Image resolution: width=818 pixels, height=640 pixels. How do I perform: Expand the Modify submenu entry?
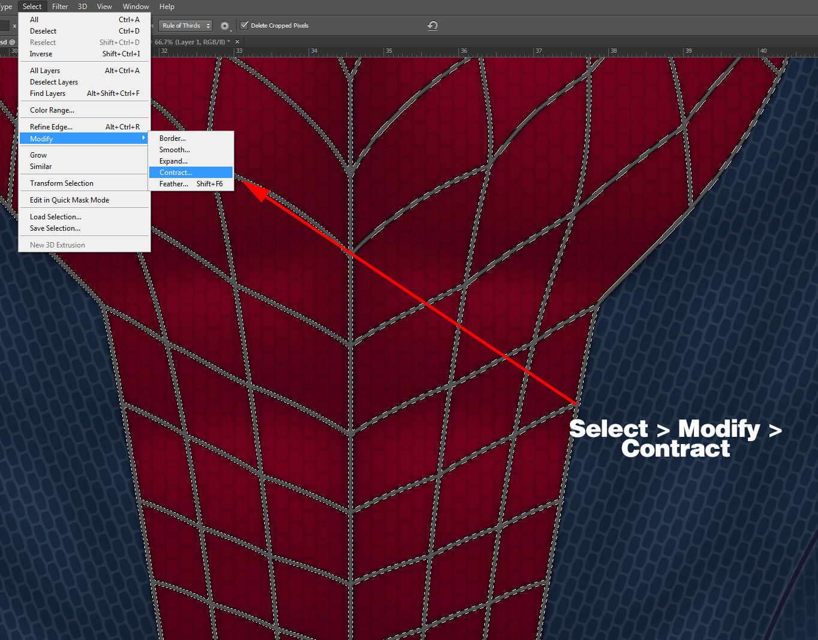(84, 138)
